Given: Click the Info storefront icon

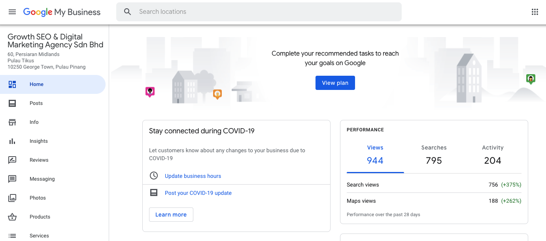Looking at the screenshot, I should click(x=12, y=122).
